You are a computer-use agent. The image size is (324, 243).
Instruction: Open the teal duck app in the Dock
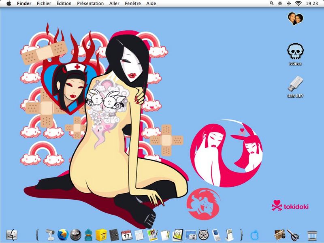point(88,235)
